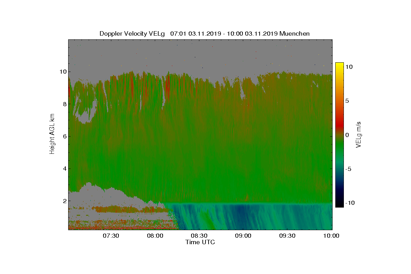Click the height tick label 8
This screenshot has height=274, width=411.
click(64, 104)
